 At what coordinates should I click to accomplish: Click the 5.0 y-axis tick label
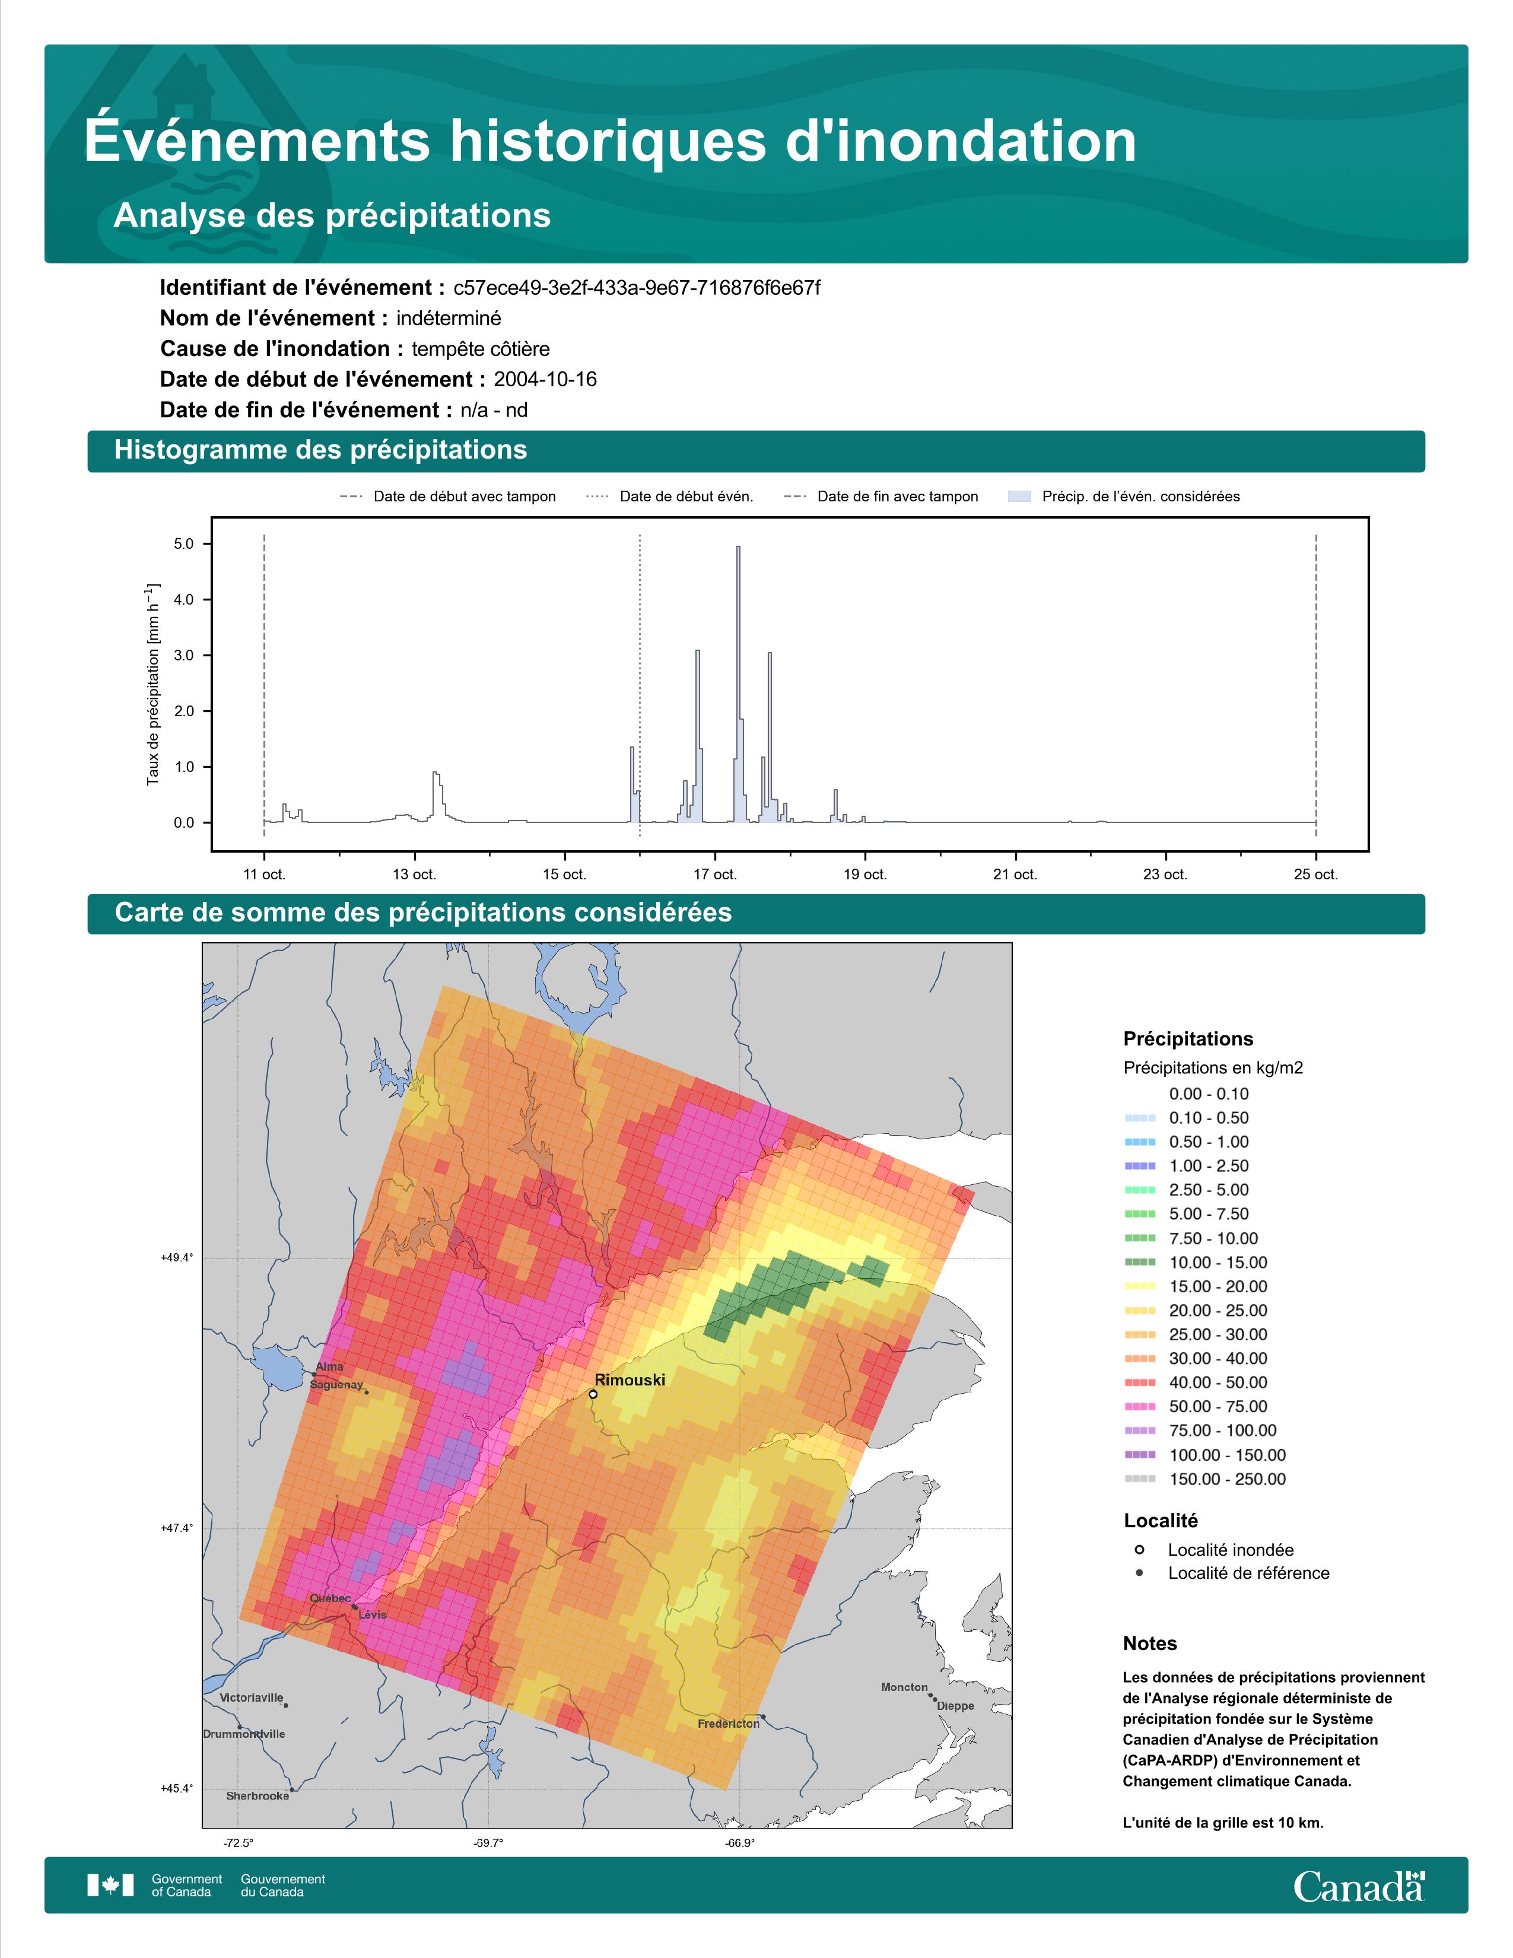coord(184,544)
